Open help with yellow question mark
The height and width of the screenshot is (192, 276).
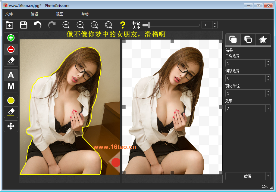click(x=122, y=25)
